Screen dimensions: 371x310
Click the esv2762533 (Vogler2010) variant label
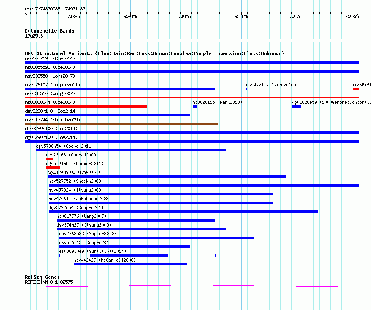88,234
